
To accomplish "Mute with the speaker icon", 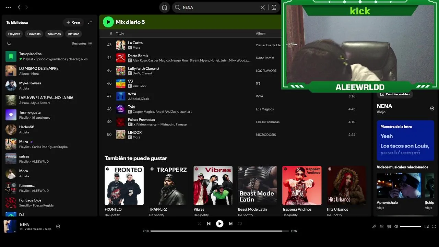I will tap(396, 226).
